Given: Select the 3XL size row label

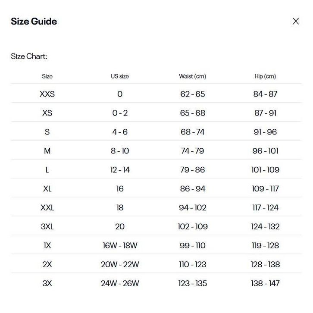Looking at the screenshot, I should (47, 227).
